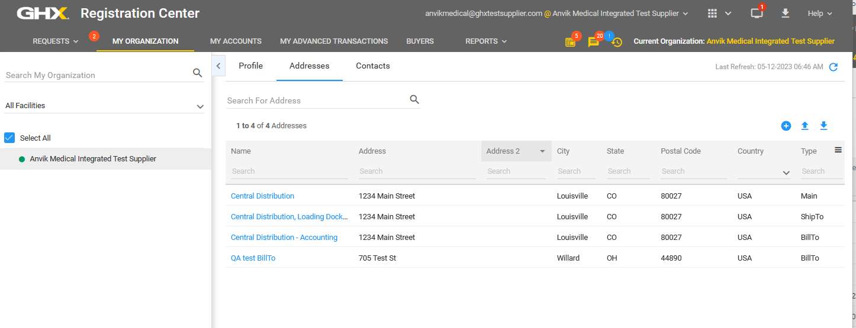
Task: Click the 1 to 4 of 4 Addresses count
Action: [x=271, y=126]
